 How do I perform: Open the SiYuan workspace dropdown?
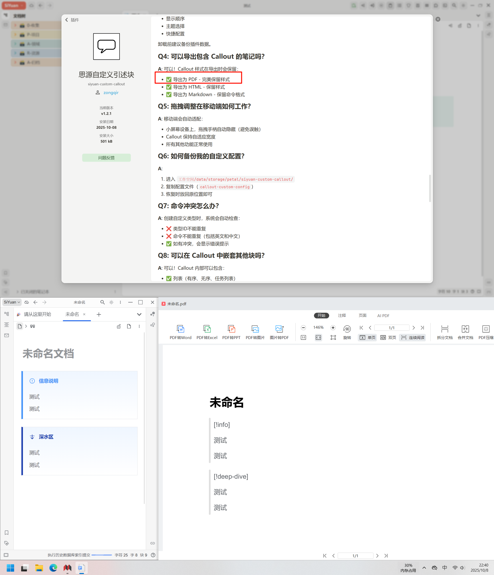click(12, 302)
